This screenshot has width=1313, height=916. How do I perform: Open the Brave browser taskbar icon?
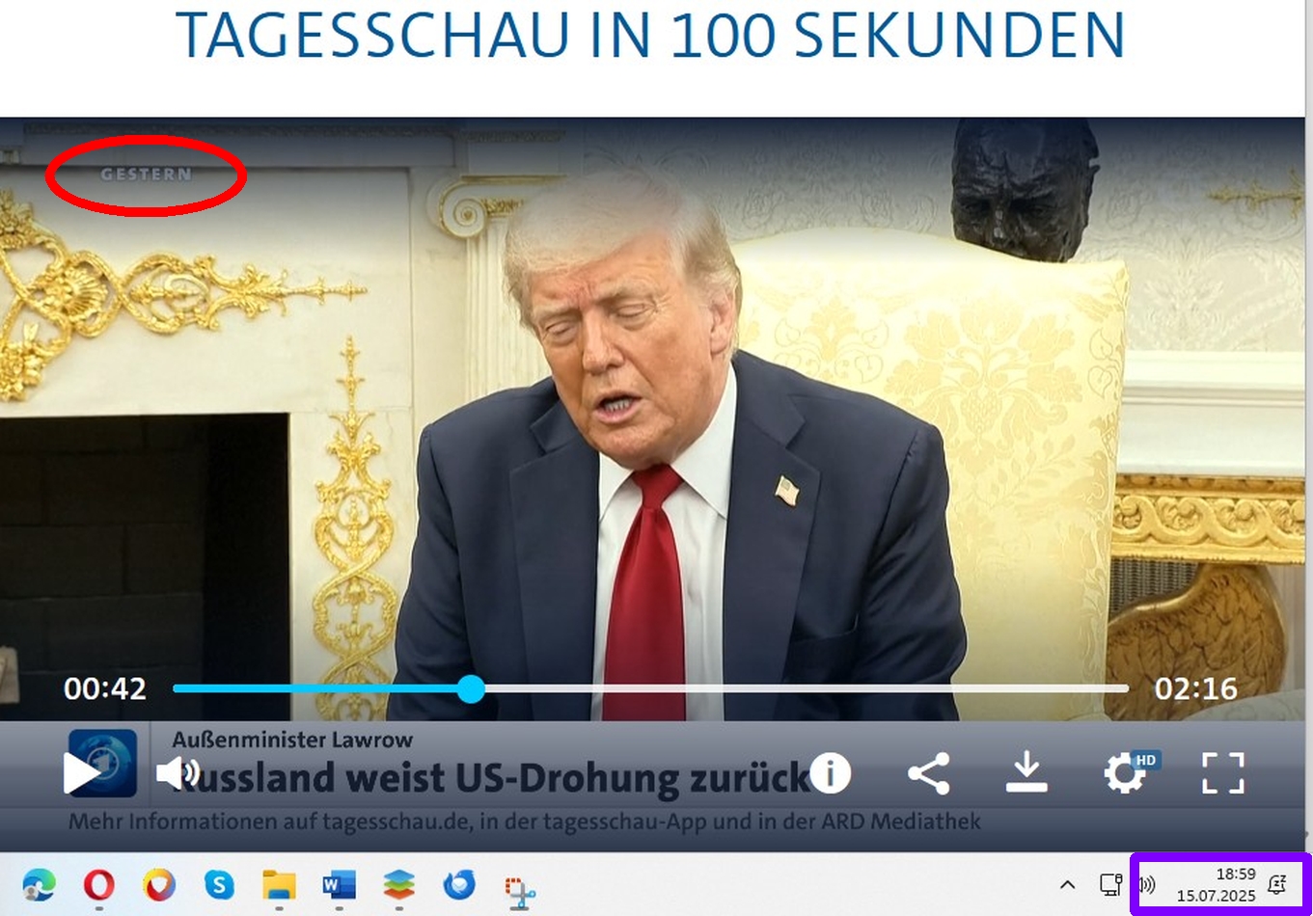pos(159,884)
